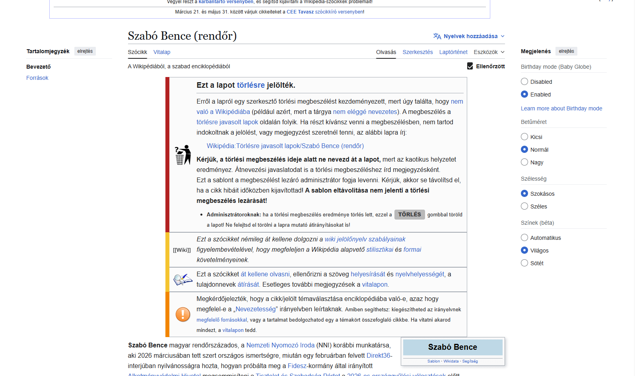Open the Eszközök tools menu
This screenshot has width=635, height=376.
click(x=489, y=52)
